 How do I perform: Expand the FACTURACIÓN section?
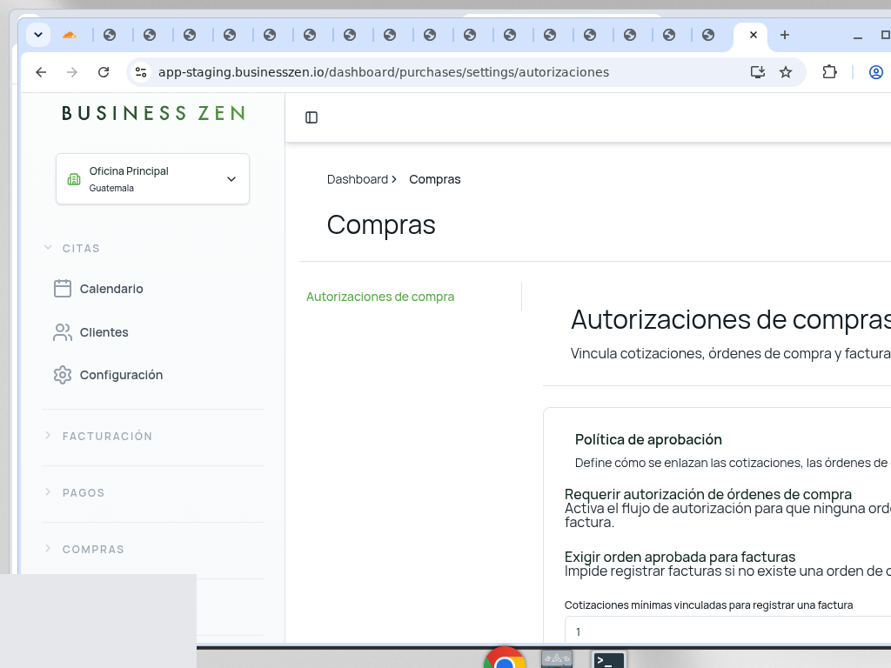[x=98, y=437]
